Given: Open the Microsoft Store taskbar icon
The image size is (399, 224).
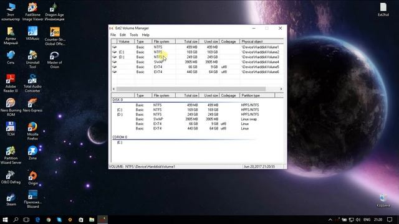Looking at the screenshot, I should [80, 220].
